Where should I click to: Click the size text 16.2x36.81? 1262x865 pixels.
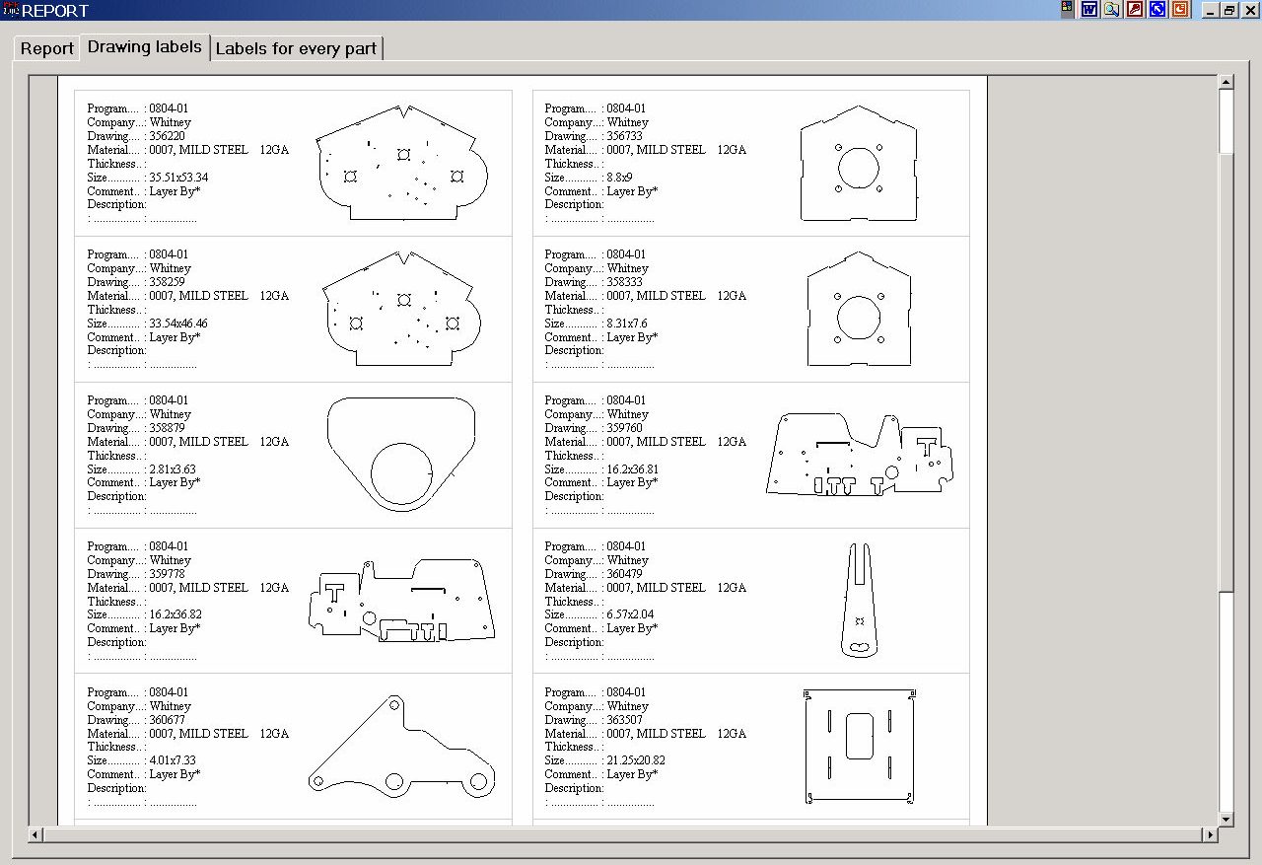click(633, 469)
